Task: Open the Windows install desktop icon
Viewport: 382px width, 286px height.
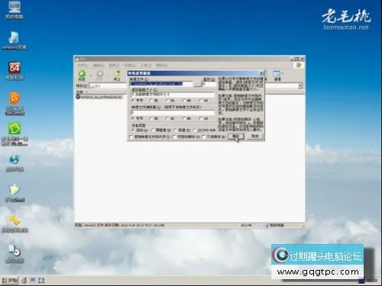Action: pos(15,40)
